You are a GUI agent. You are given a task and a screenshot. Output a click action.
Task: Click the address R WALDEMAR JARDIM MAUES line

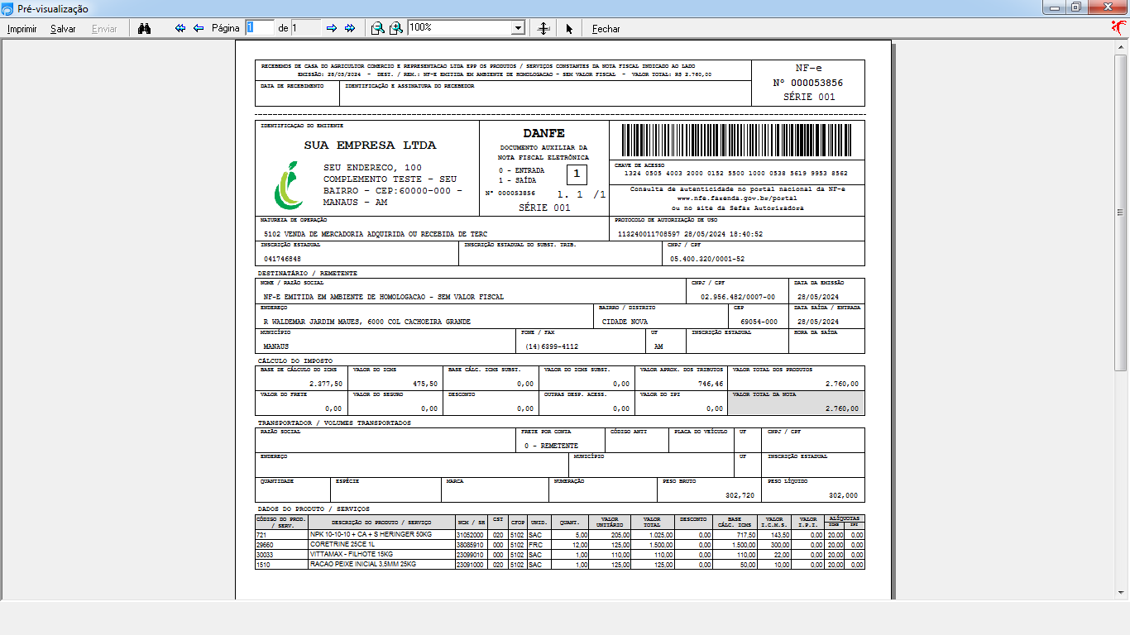point(366,321)
